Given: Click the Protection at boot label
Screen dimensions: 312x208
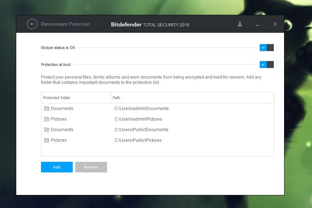Looking at the screenshot, I should pyautogui.click(x=56, y=65).
